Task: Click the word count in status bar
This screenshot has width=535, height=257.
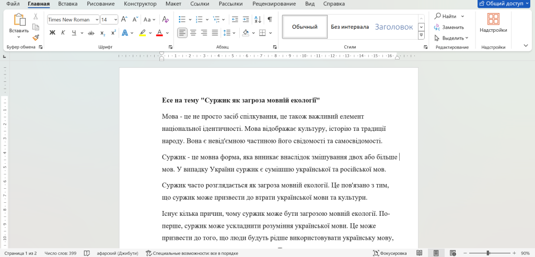Action: point(61,253)
